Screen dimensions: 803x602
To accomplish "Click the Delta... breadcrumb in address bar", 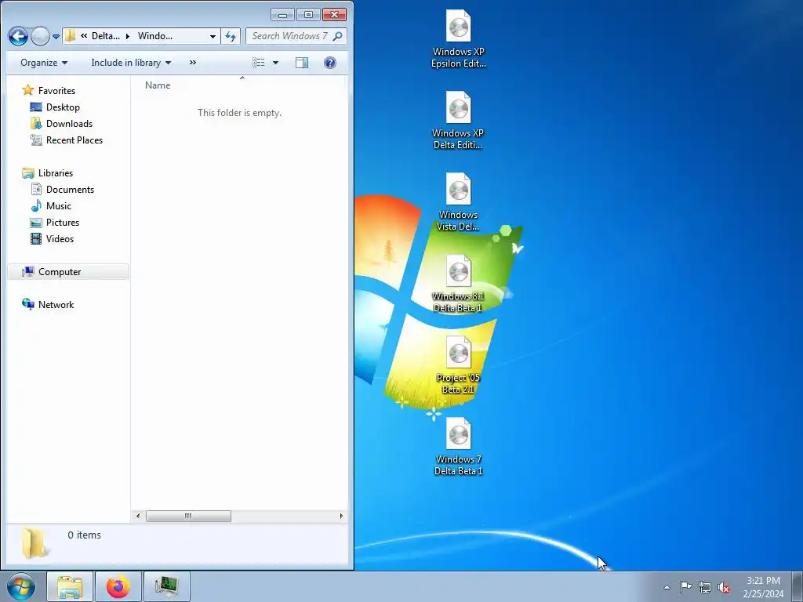I will coord(106,36).
